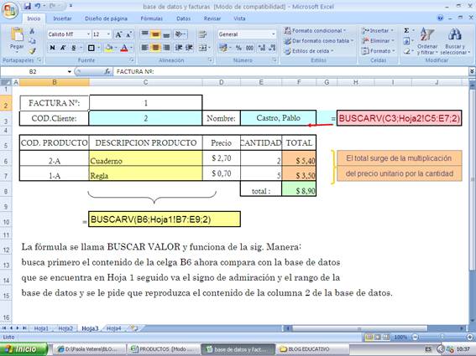The image size is (476, 356).
Task: Select the total cell $ 8,90
Action: pos(299,188)
